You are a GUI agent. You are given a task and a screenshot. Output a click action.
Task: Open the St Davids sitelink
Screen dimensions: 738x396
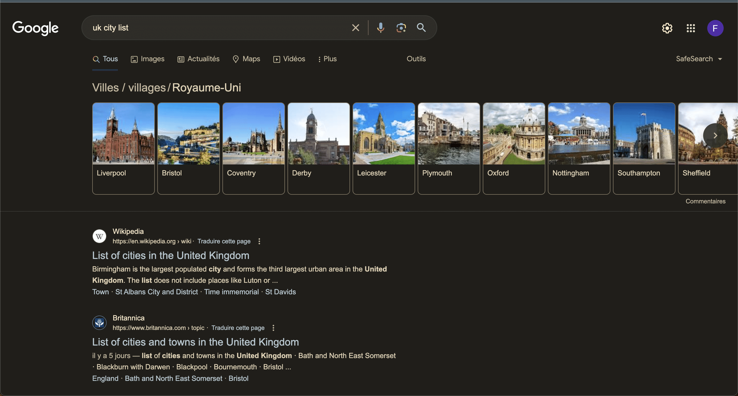(x=281, y=292)
